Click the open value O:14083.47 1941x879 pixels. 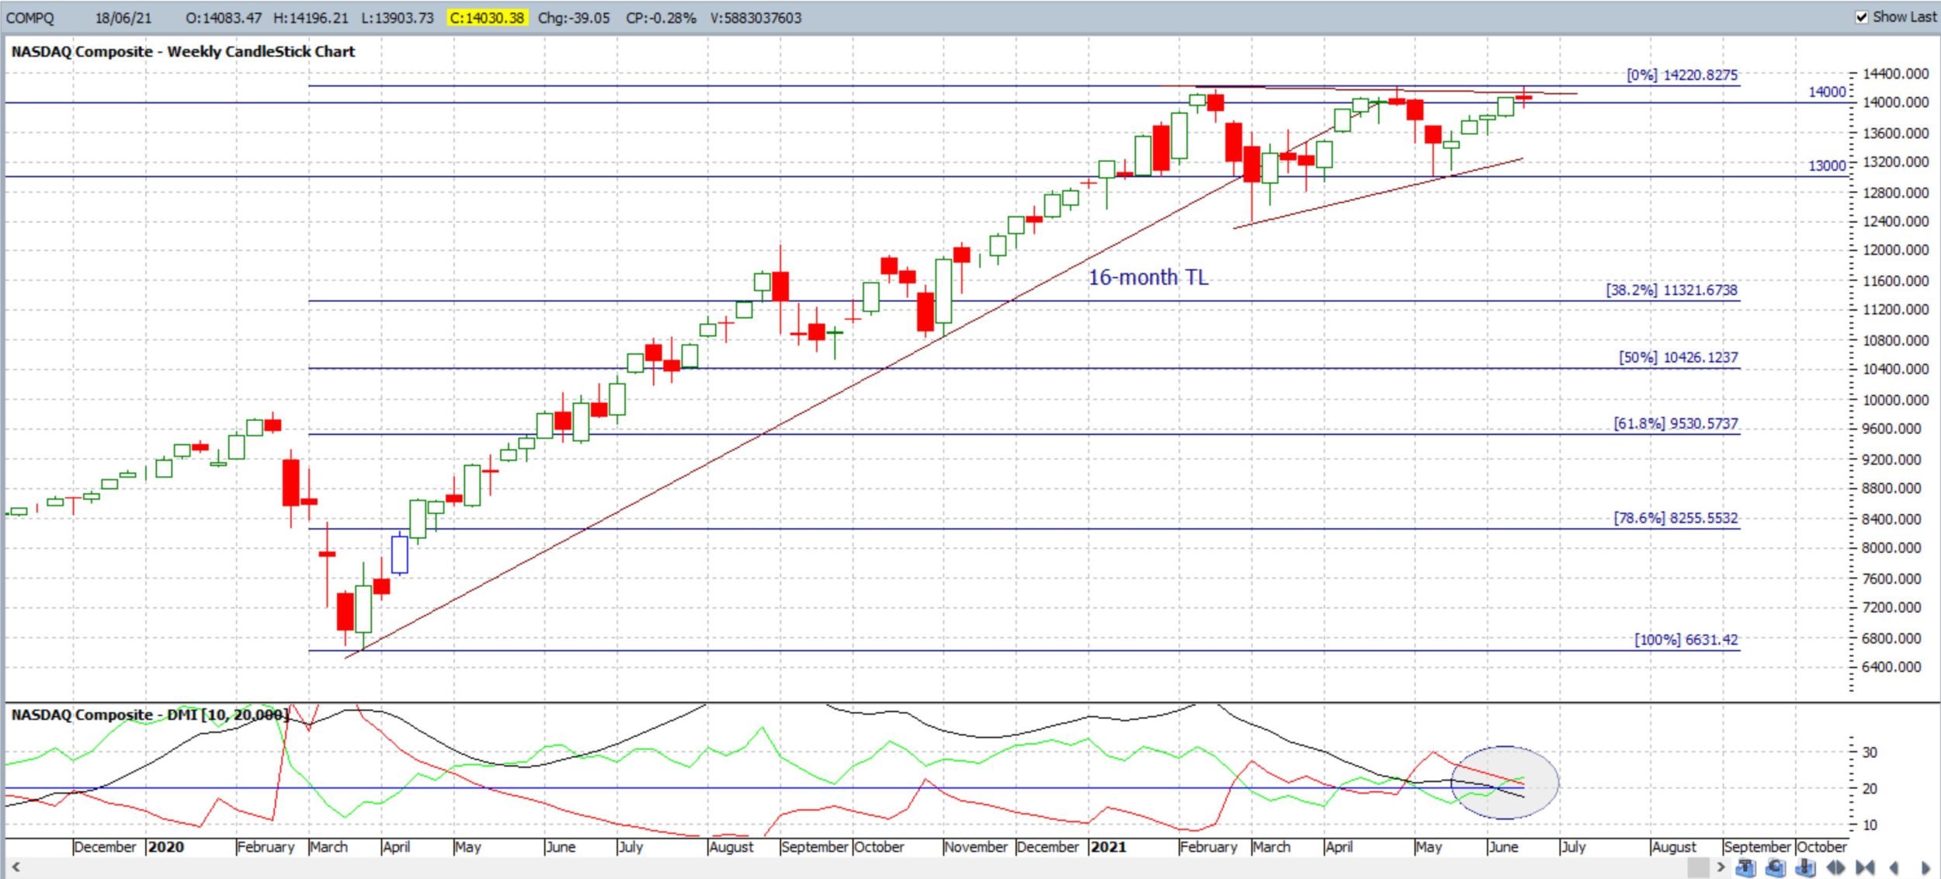(224, 17)
